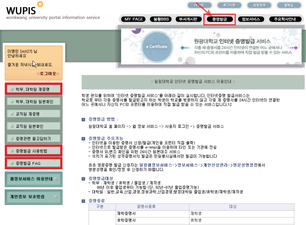Screen dimensions: 306x225
Task: Open 교직원 원본확인 sidebar item
Action: pos(34,126)
